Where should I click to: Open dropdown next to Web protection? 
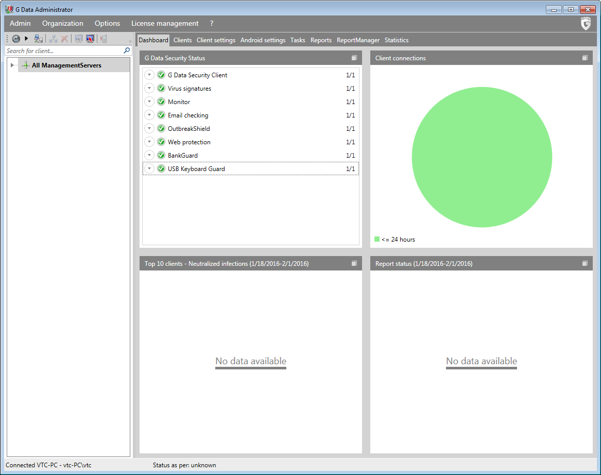(149, 142)
